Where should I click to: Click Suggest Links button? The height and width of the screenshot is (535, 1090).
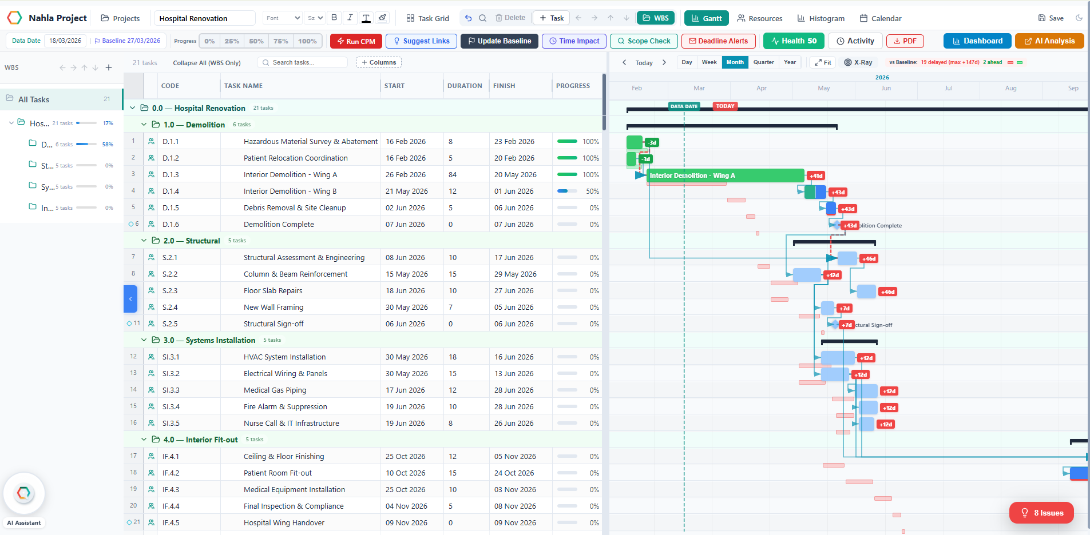[421, 41]
